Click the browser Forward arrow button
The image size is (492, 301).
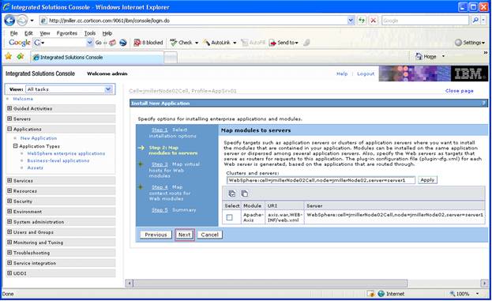point(22,21)
